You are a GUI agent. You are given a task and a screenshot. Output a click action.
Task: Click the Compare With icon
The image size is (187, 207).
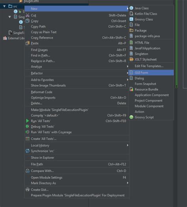pos(28,171)
